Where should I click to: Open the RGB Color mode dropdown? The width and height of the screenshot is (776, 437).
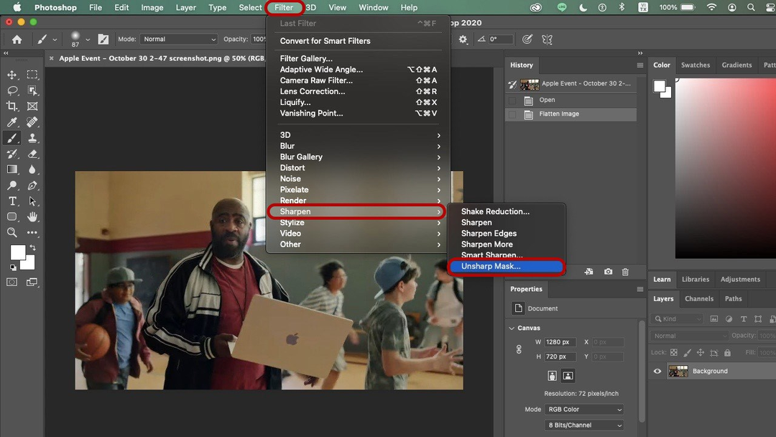click(584, 410)
